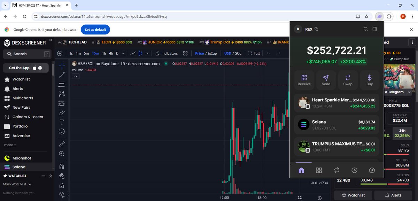The height and width of the screenshot is (201, 418).
Task: Toggle stay in drawing mode
Action: click(x=62, y=176)
